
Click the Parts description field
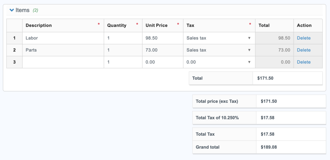pyautogui.click(x=63, y=50)
